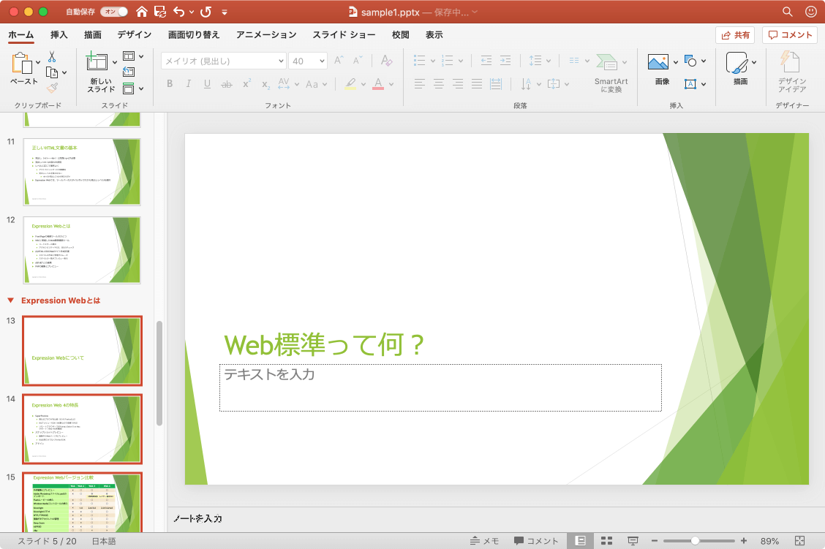The height and width of the screenshot is (549, 825).
Task: Switch to Slide Sorter view
Action: point(606,540)
